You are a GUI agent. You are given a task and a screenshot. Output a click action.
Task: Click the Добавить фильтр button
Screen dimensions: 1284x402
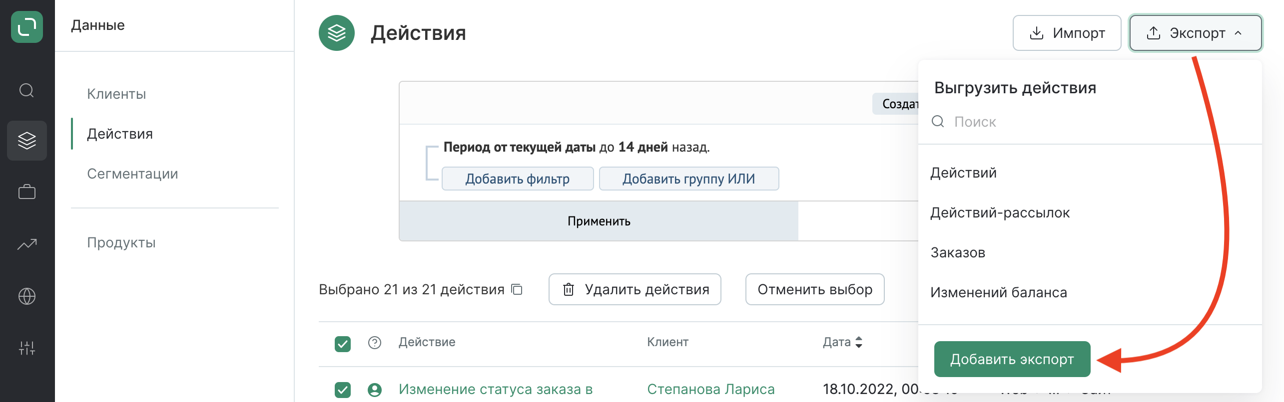pos(518,179)
